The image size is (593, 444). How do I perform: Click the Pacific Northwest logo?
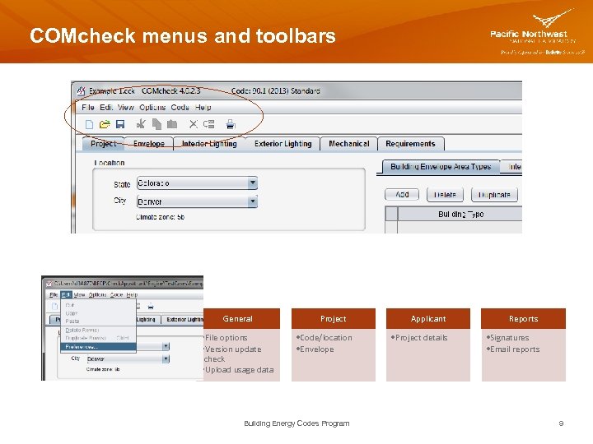pos(538,32)
